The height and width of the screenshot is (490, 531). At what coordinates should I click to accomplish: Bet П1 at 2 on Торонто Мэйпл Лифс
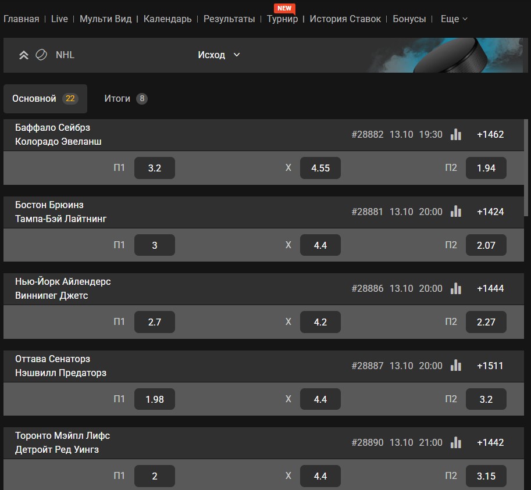pos(155,476)
